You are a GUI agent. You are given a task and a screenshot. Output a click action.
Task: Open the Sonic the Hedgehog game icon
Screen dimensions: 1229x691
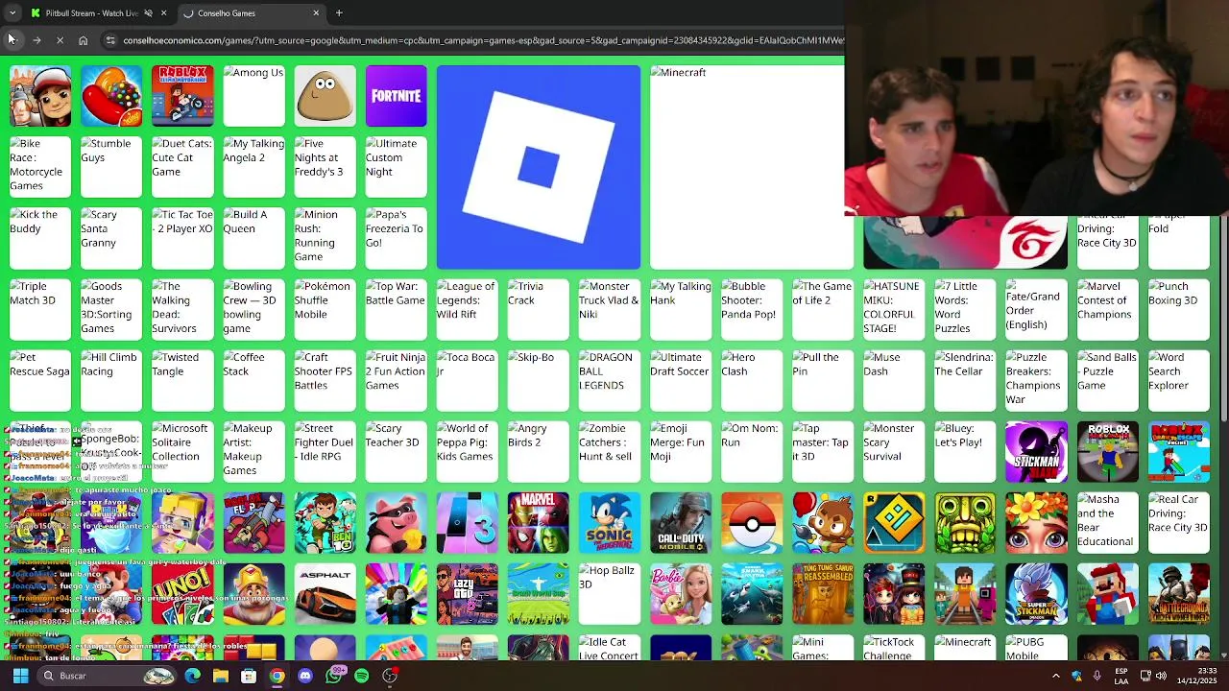point(609,522)
